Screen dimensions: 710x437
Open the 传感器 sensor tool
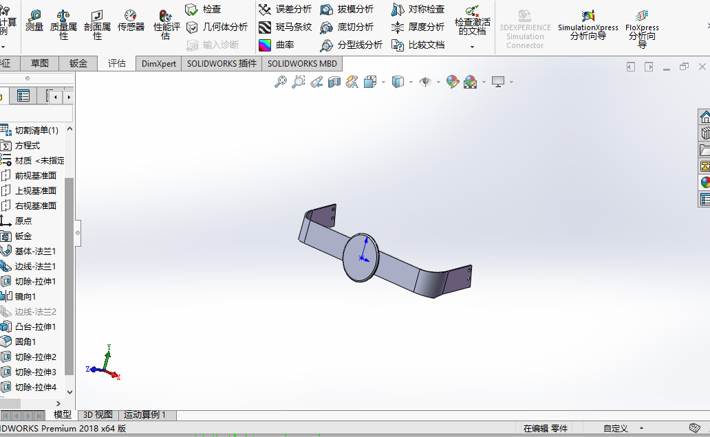tap(131, 21)
